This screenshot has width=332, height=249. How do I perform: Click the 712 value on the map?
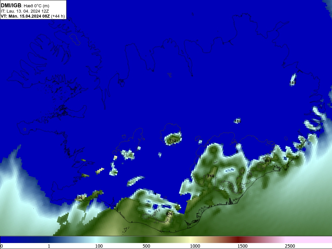click(x=173, y=141)
